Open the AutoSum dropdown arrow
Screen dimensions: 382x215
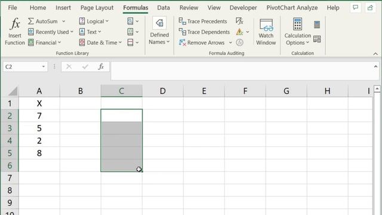[64, 21]
